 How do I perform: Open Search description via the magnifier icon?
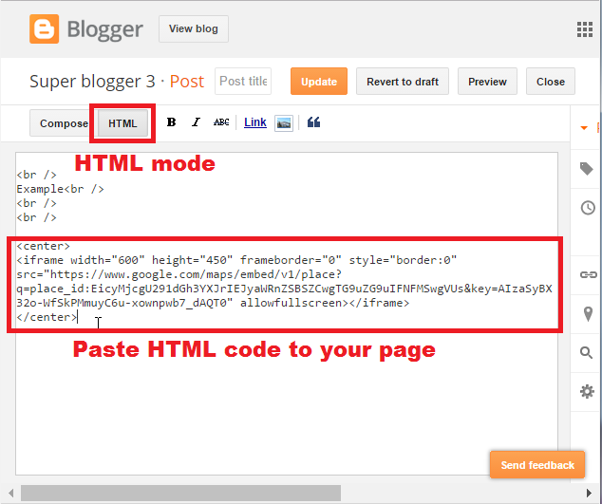(586, 352)
